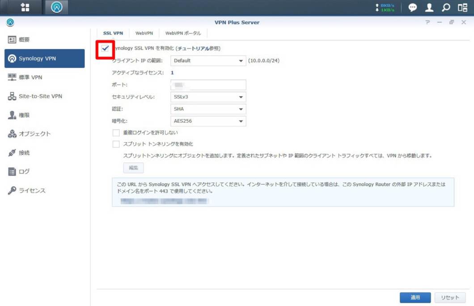This screenshot has width=474, height=306.
Task: Click the 接続 plug icon
Action: (12, 153)
